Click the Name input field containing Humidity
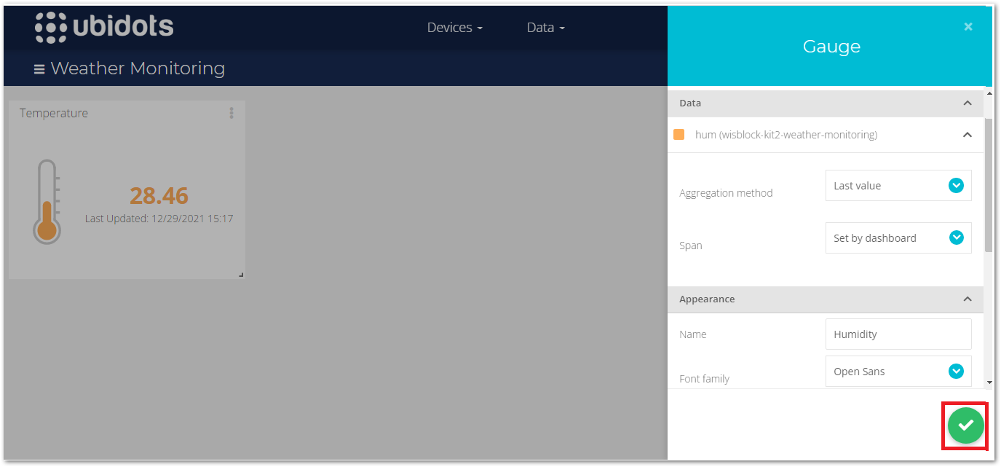The image size is (1001, 467). tap(898, 334)
